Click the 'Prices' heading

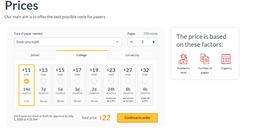[x=22, y=5]
